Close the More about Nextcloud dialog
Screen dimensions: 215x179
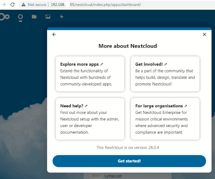tap(204, 34)
